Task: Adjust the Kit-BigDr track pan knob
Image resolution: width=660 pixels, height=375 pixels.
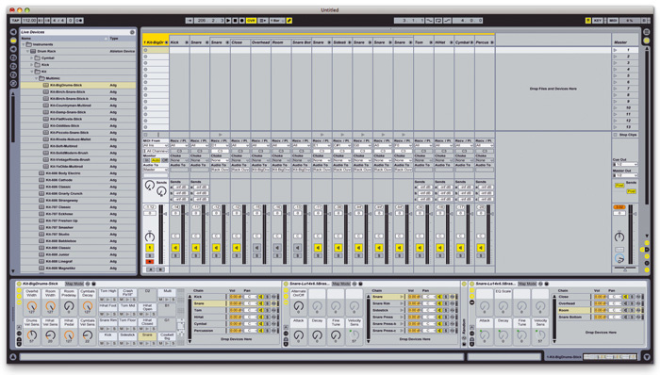Action: 149,236
